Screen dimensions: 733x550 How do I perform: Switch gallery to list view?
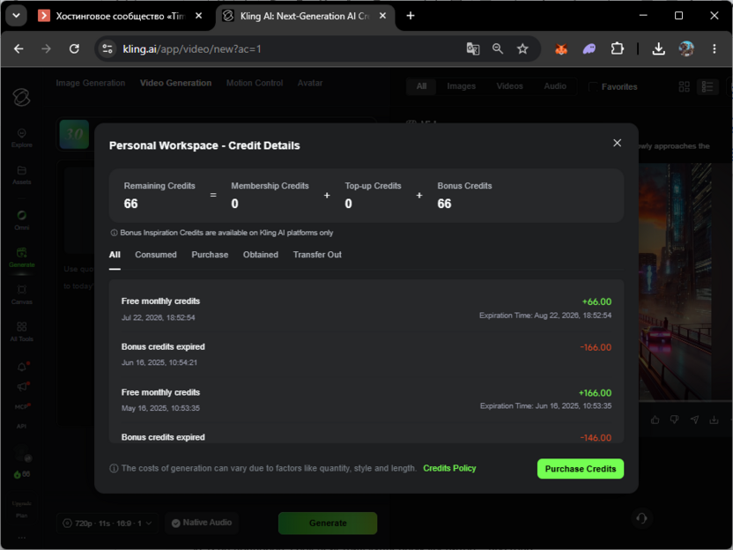(707, 86)
